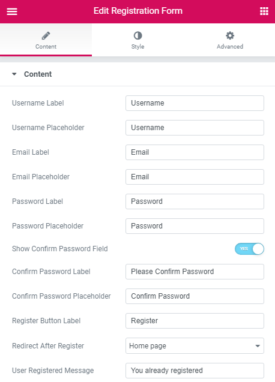Switch to the Style tab
The image size is (275, 382).
[x=137, y=40]
